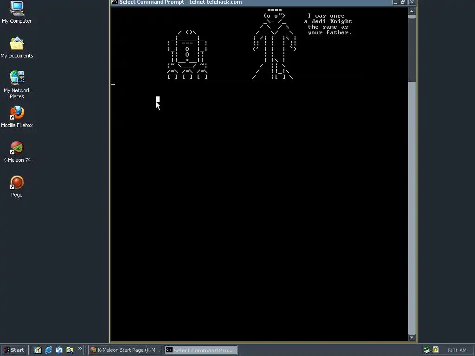Click R2-D2 ASCII art figure
The image size is (475, 356).
click(187, 54)
